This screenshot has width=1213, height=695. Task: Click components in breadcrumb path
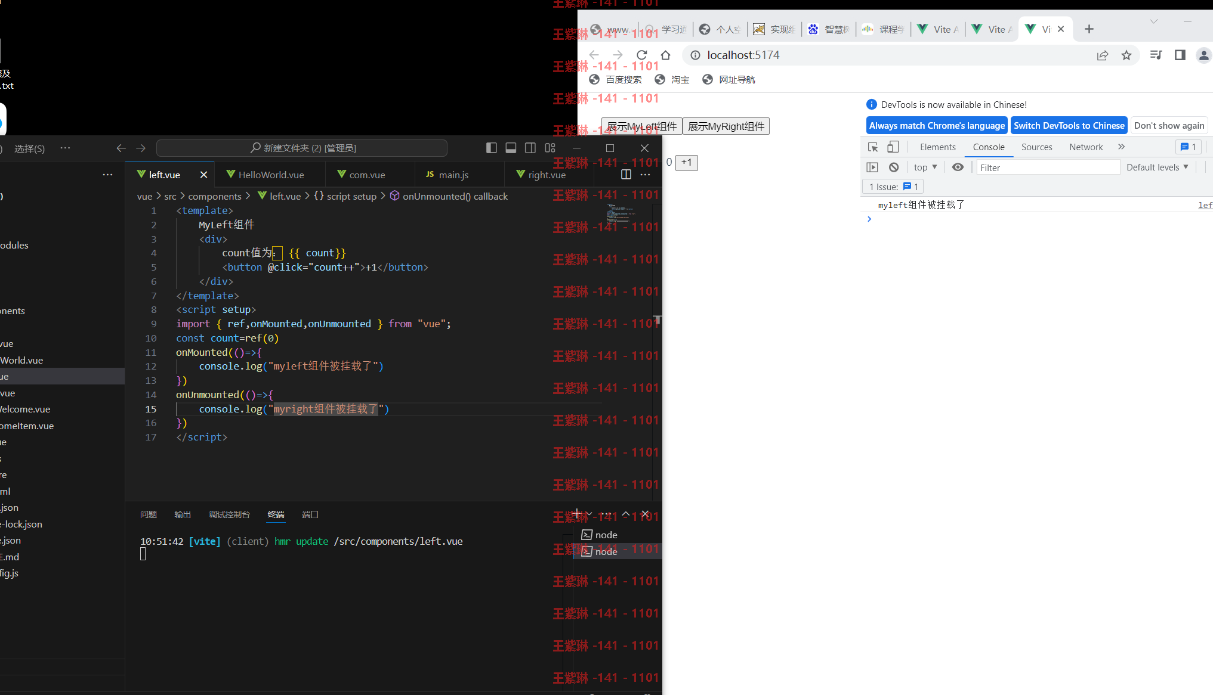click(x=215, y=196)
